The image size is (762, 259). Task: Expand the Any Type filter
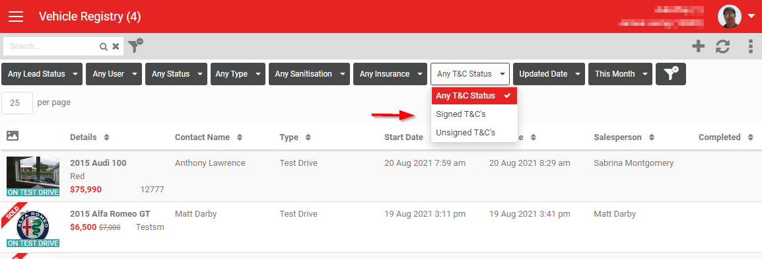[238, 74]
